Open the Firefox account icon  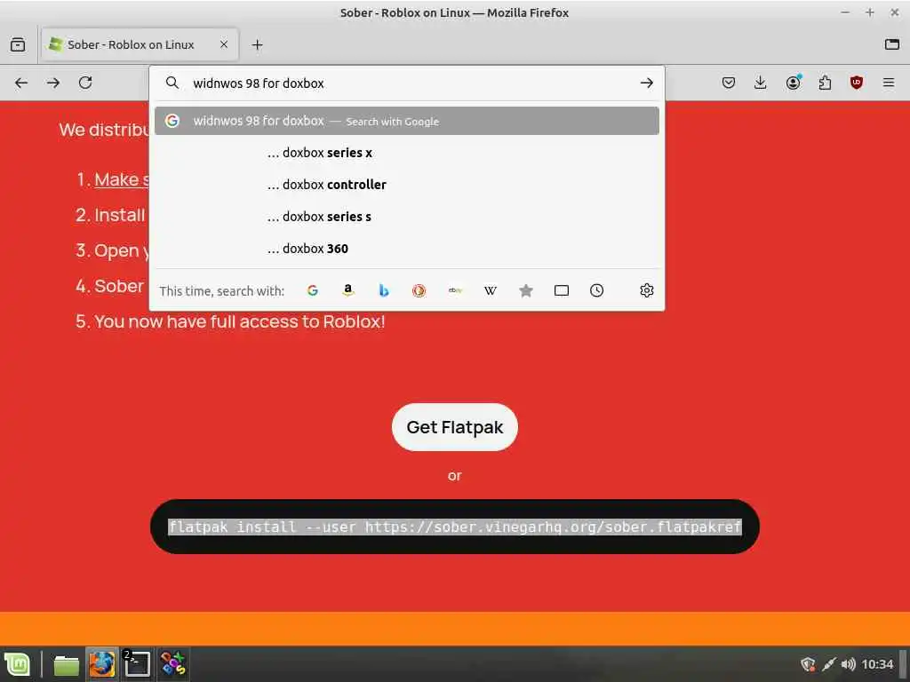tap(793, 83)
